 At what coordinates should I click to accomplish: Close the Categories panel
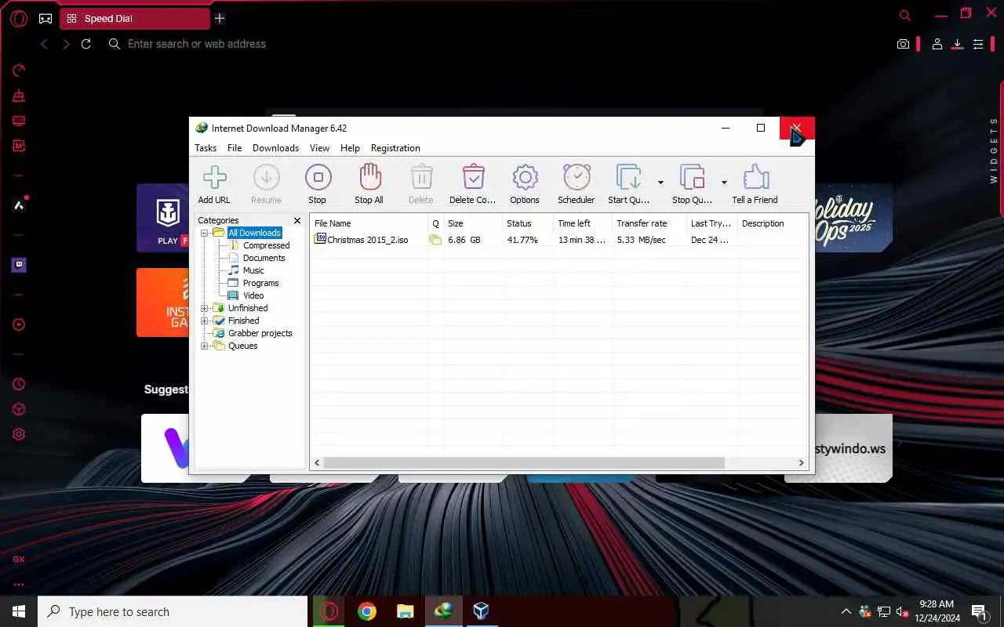(297, 221)
